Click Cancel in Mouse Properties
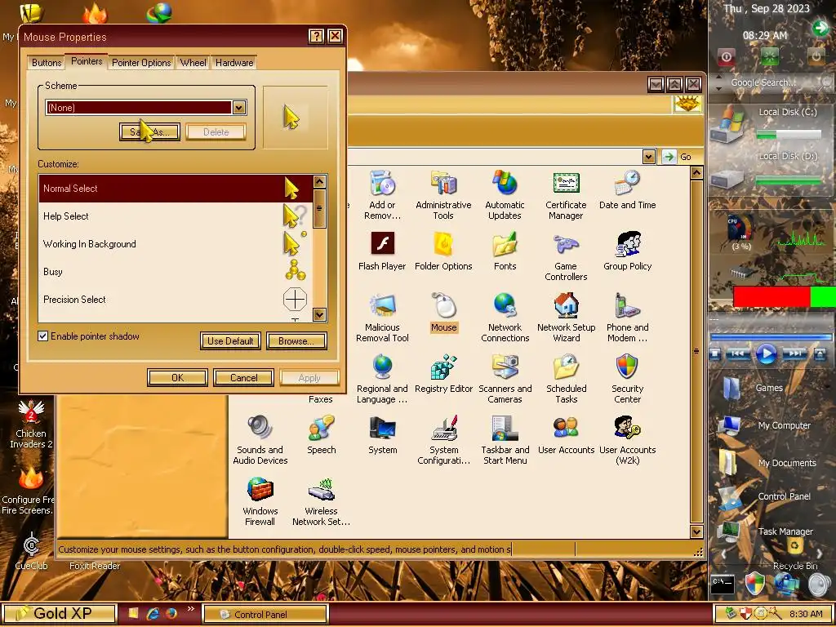 coord(243,377)
